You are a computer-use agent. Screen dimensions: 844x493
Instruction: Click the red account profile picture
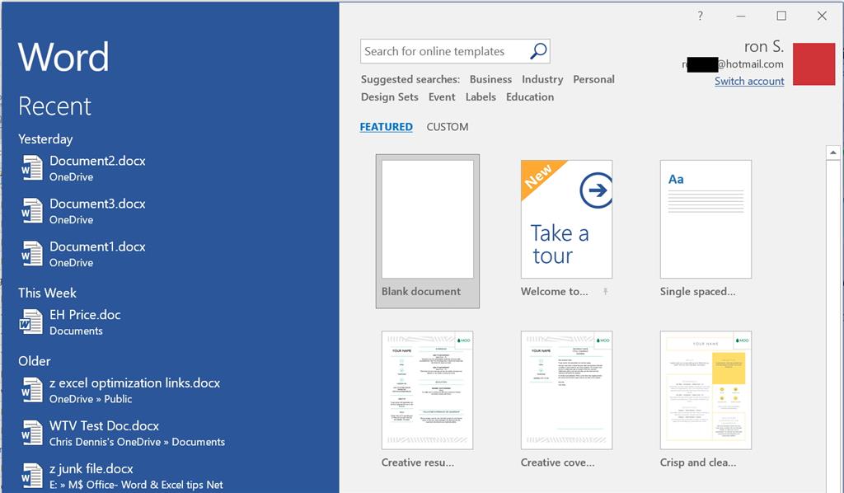click(x=814, y=64)
